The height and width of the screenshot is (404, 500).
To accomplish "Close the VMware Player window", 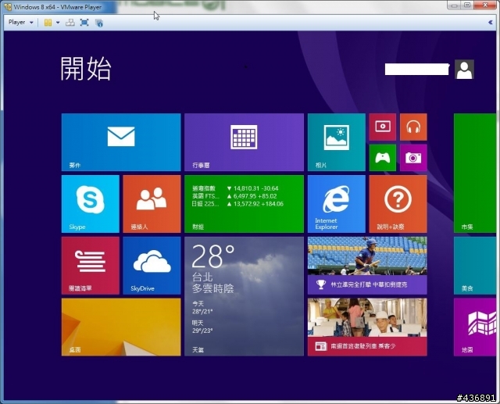I will (485, 5).
